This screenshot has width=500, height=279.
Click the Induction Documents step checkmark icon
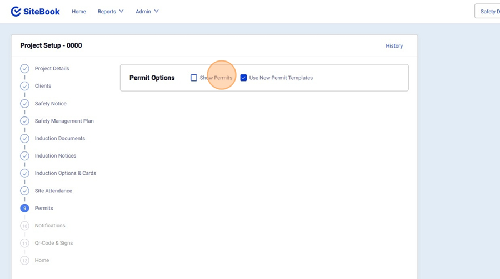coord(24,139)
